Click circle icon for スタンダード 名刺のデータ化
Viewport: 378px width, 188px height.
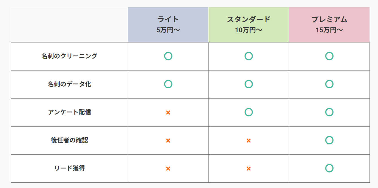(x=248, y=84)
